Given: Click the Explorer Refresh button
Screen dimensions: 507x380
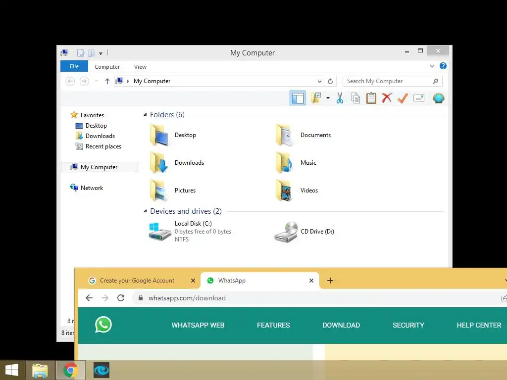Looking at the screenshot, I should point(330,82).
